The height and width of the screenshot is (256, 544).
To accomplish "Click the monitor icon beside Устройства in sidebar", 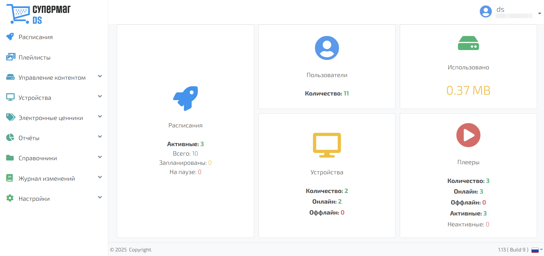I will [10, 97].
